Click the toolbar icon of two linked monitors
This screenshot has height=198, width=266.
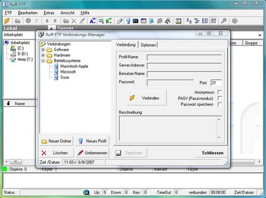point(119,21)
